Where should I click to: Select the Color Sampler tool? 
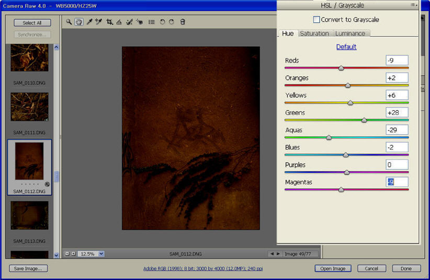tap(98, 21)
